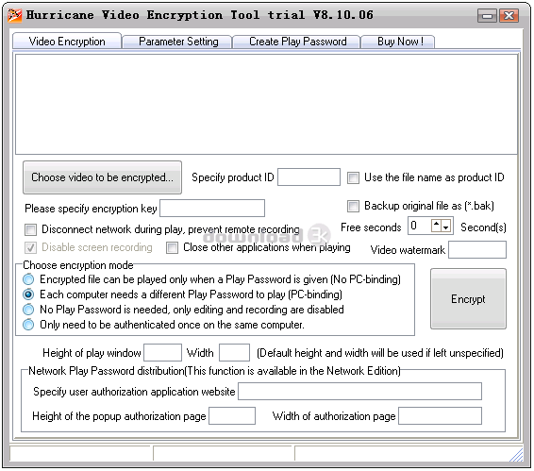Open the Buy Now! tab

point(398,42)
